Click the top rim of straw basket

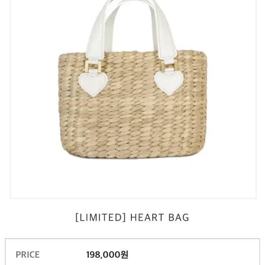pos(133,53)
